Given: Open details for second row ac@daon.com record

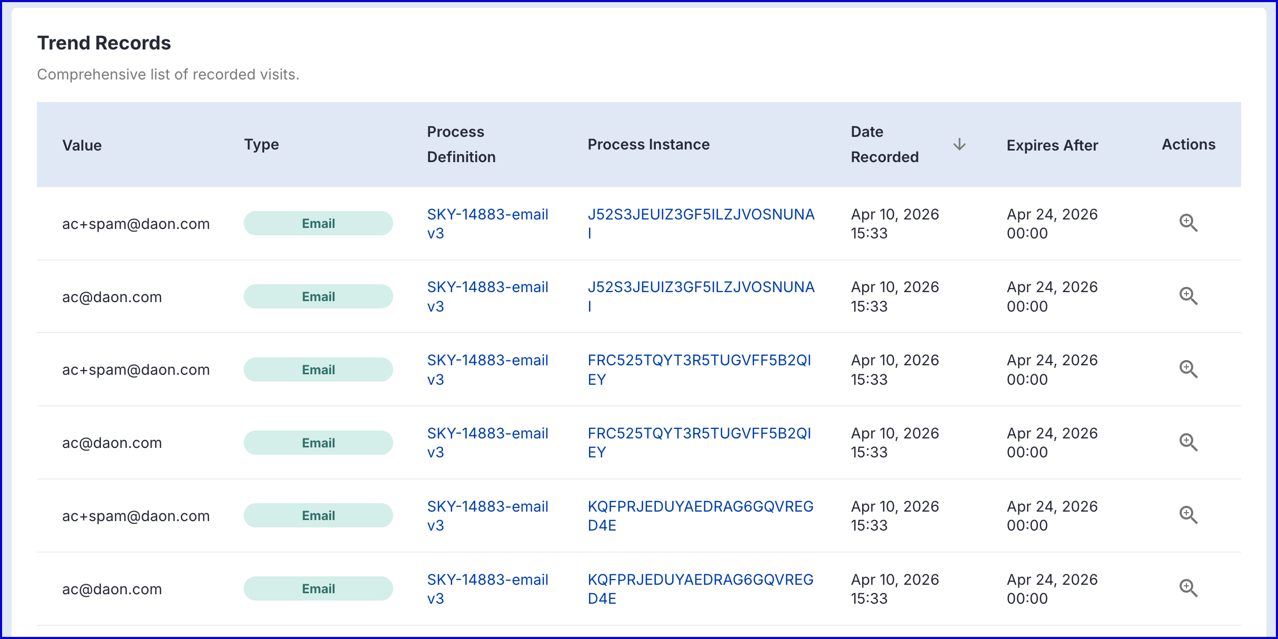Looking at the screenshot, I should tap(1188, 296).
